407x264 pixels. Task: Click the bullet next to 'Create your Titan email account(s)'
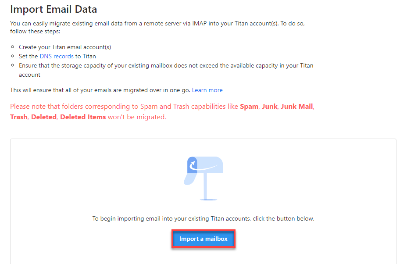point(13,46)
